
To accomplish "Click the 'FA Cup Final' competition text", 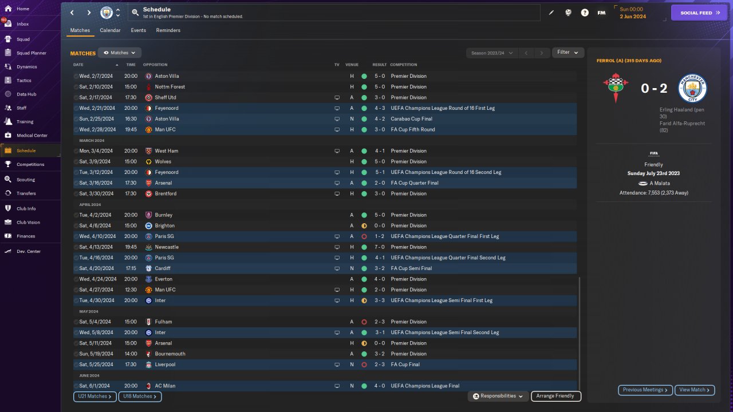I will click(x=405, y=365).
